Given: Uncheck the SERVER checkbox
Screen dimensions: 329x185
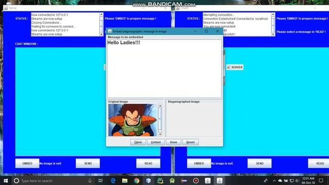Looking at the screenshot, I should (229, 67).
